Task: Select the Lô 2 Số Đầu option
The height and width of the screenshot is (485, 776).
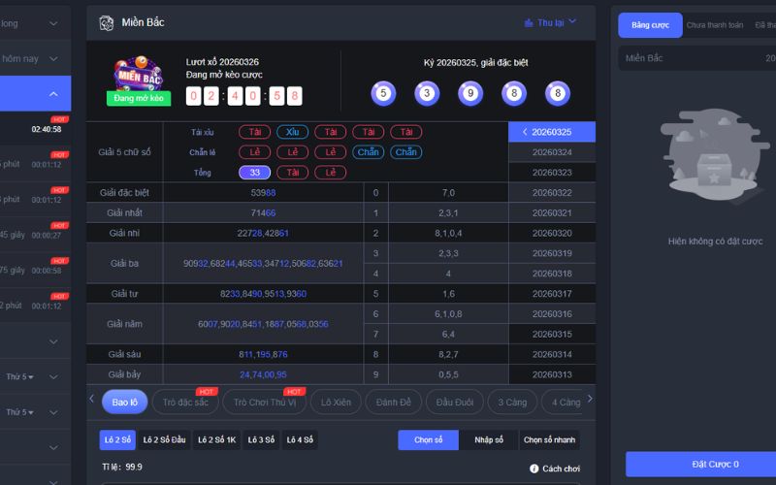Action: point(164,439)
